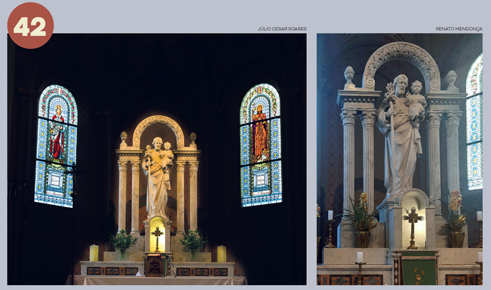
Task: Click the left stained glass window in dark photo
Action: click(56, 145)
